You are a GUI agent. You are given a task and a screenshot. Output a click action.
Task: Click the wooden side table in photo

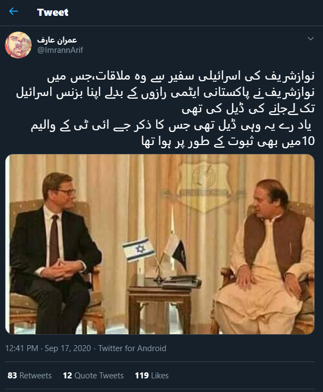pos(160,307)
